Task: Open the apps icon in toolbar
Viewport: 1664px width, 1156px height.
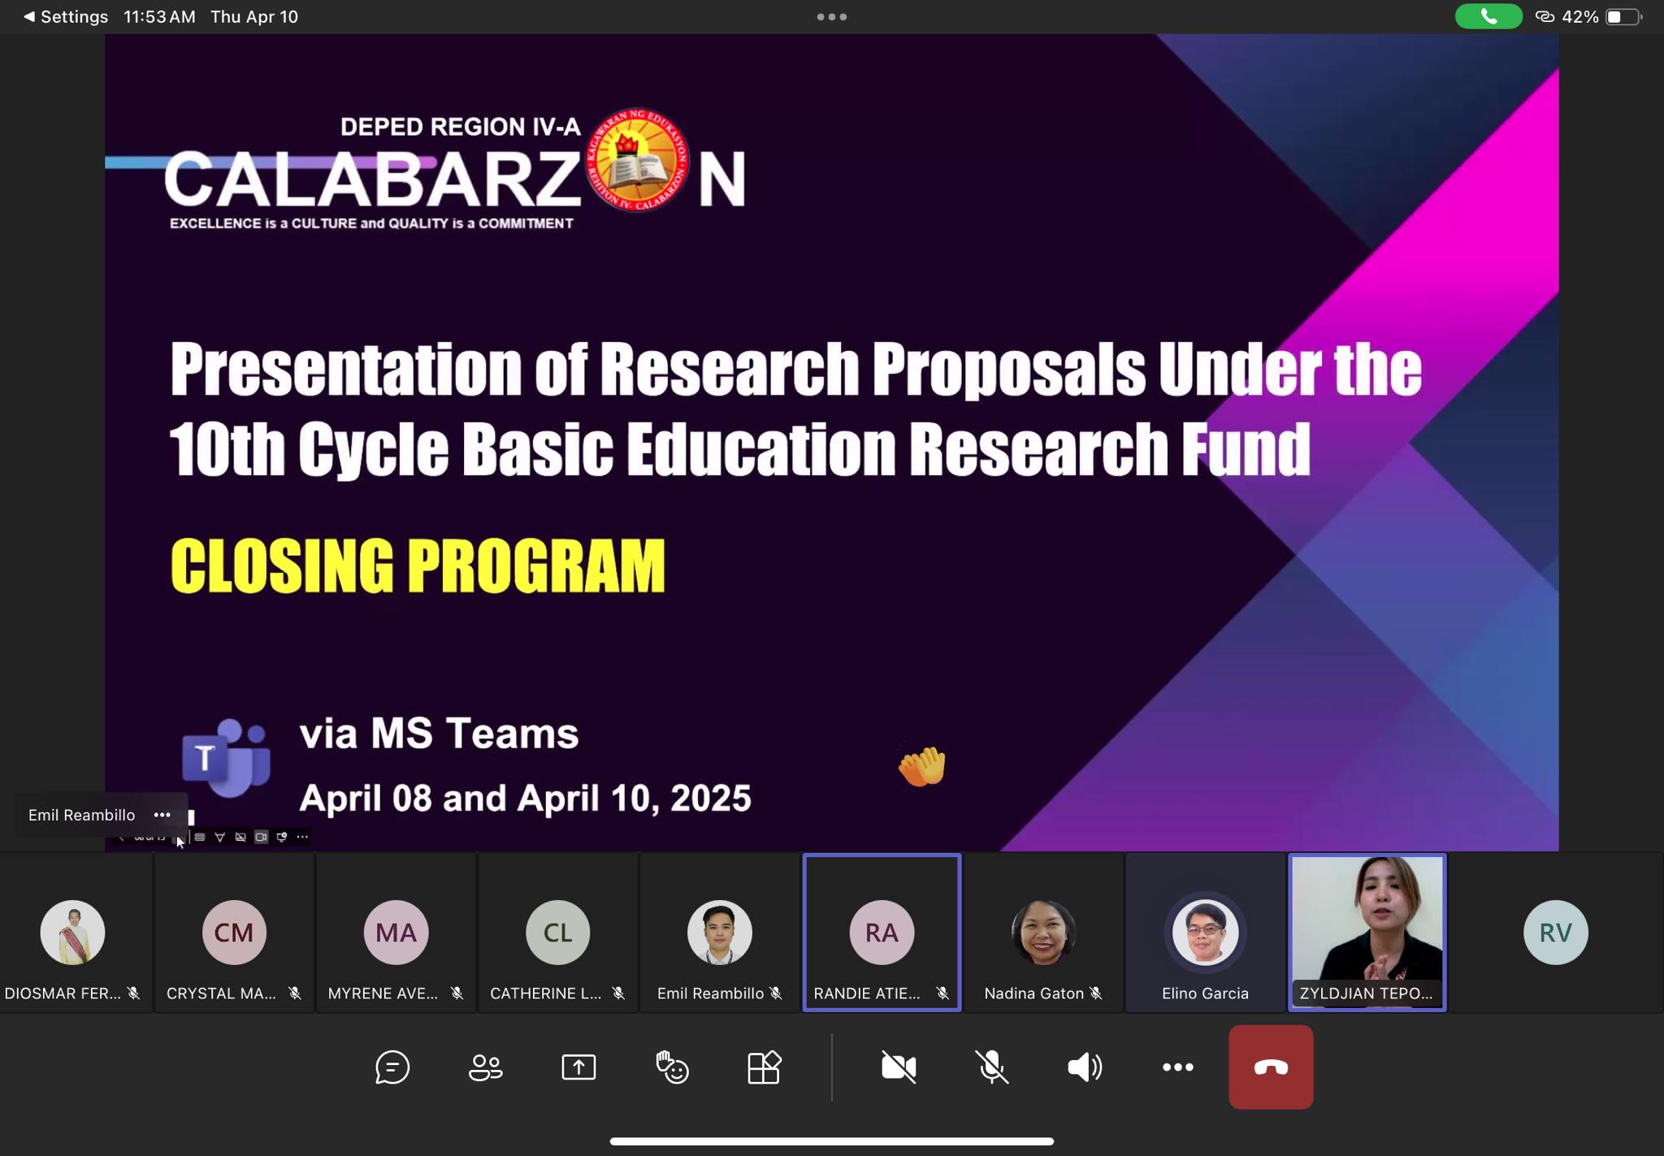Action: tap(765, 1067)
